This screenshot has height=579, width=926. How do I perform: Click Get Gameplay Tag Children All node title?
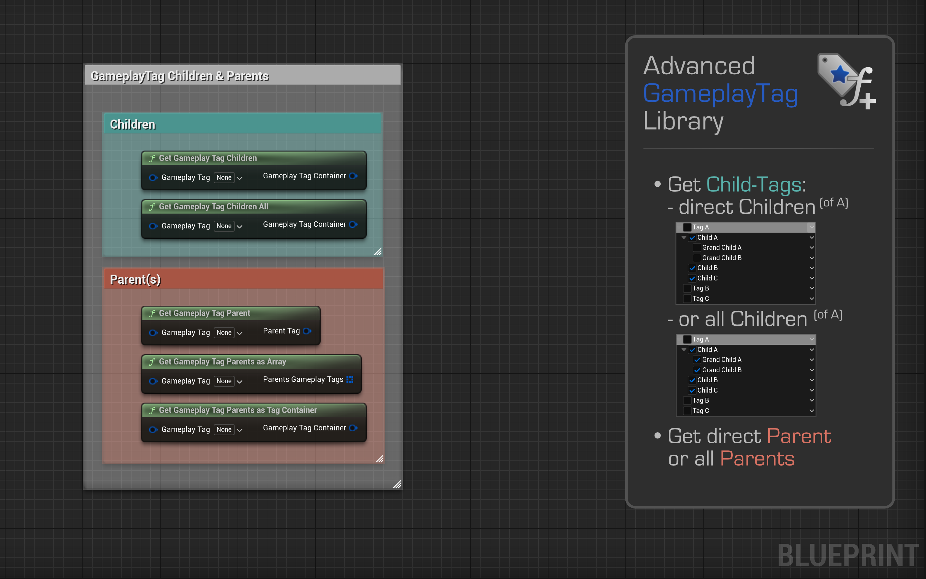pyautogui.click(x=213, y=206)
